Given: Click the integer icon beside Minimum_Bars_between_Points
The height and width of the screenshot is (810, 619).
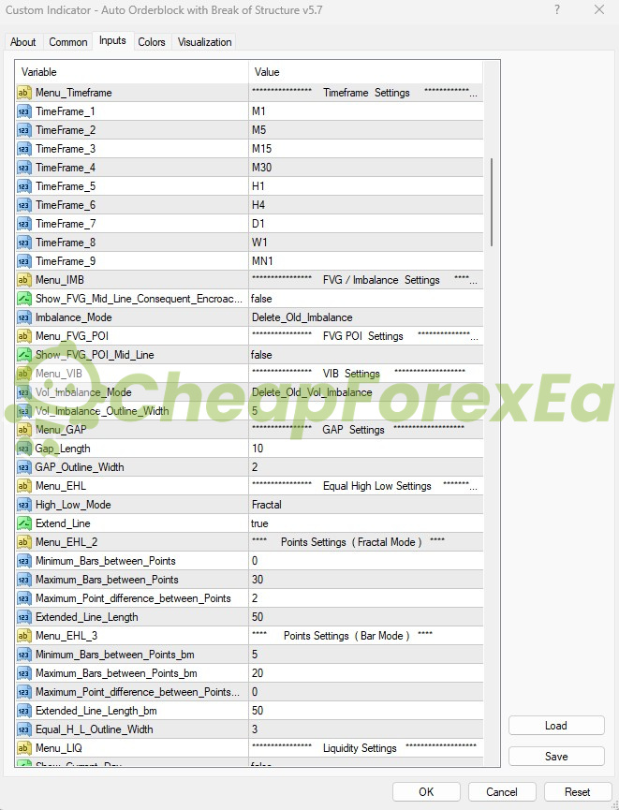Looking at the screenshot, I should pyautogui.click(x=23, y=561).
